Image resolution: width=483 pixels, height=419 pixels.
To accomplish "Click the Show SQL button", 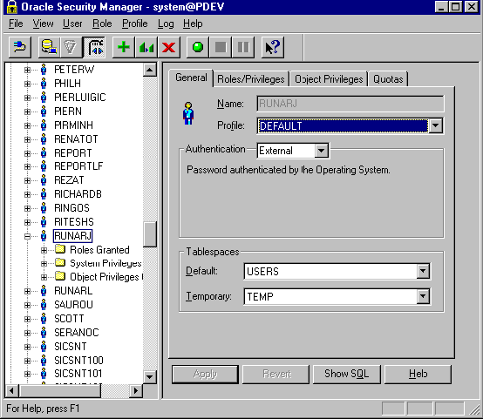I will (346, 374).
